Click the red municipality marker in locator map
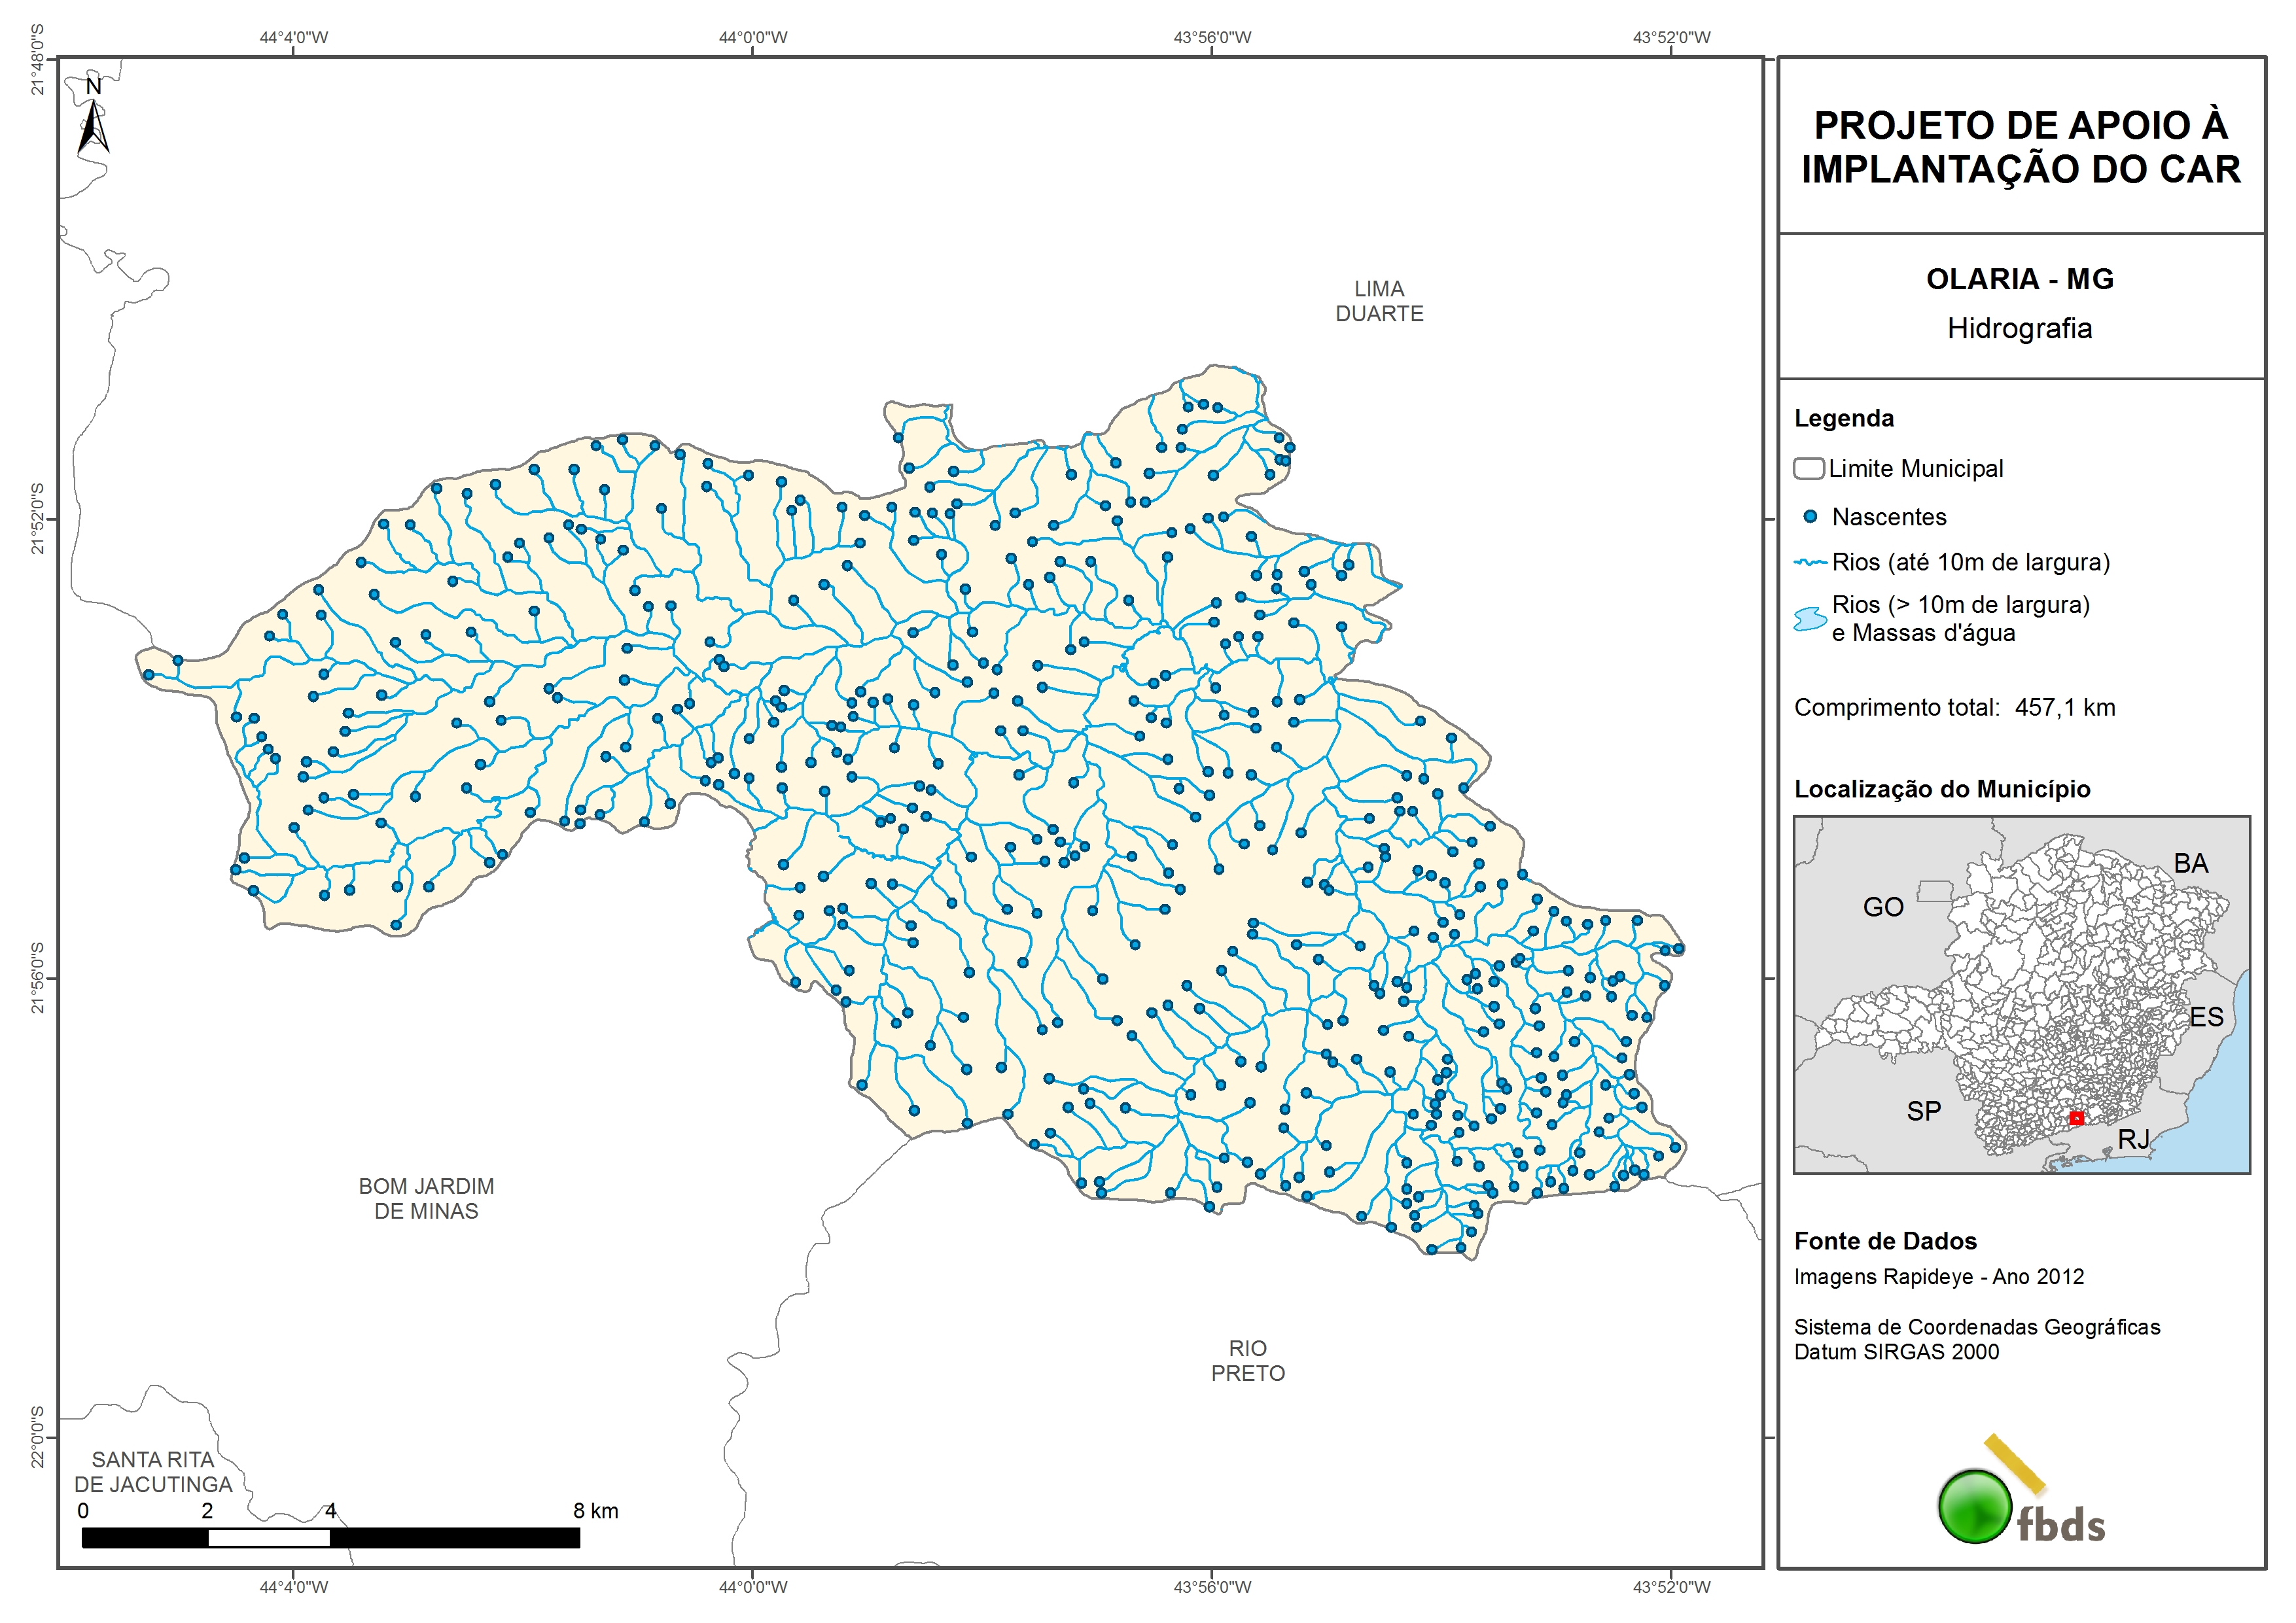 point(2076,1118)
